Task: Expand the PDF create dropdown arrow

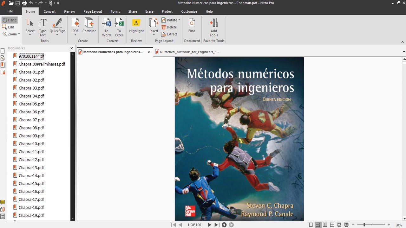Action: [x=75, y=35]
